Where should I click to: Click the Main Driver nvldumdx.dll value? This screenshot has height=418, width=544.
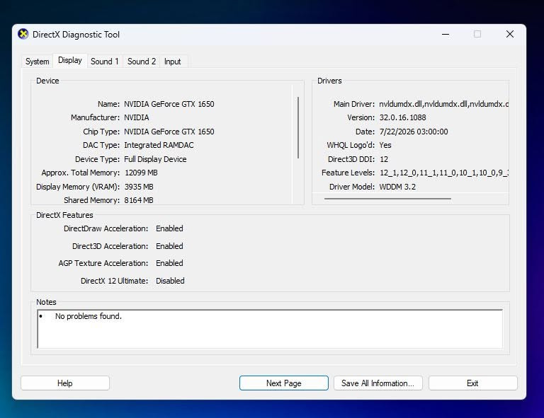point(443,104)
